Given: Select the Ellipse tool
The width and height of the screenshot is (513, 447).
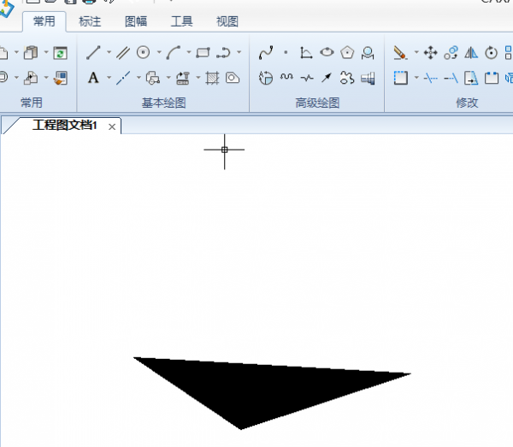Looking at the screenshot, I should 327,53.
